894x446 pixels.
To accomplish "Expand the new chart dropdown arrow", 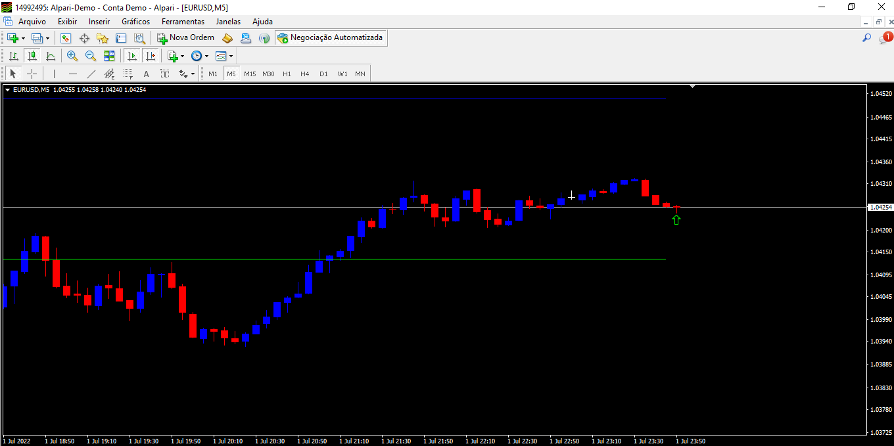I will click(x=23, y=38).
